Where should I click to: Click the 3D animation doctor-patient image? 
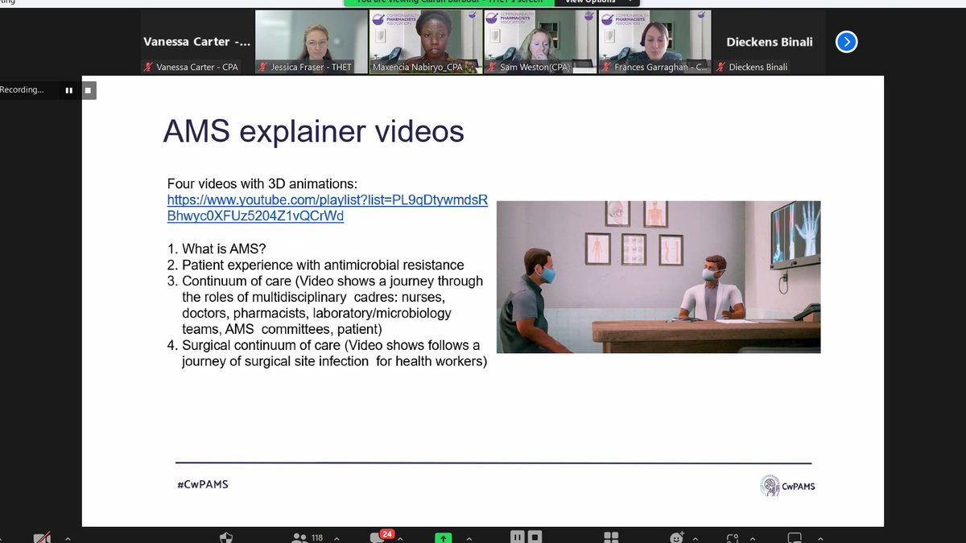(x=658, y=277)
